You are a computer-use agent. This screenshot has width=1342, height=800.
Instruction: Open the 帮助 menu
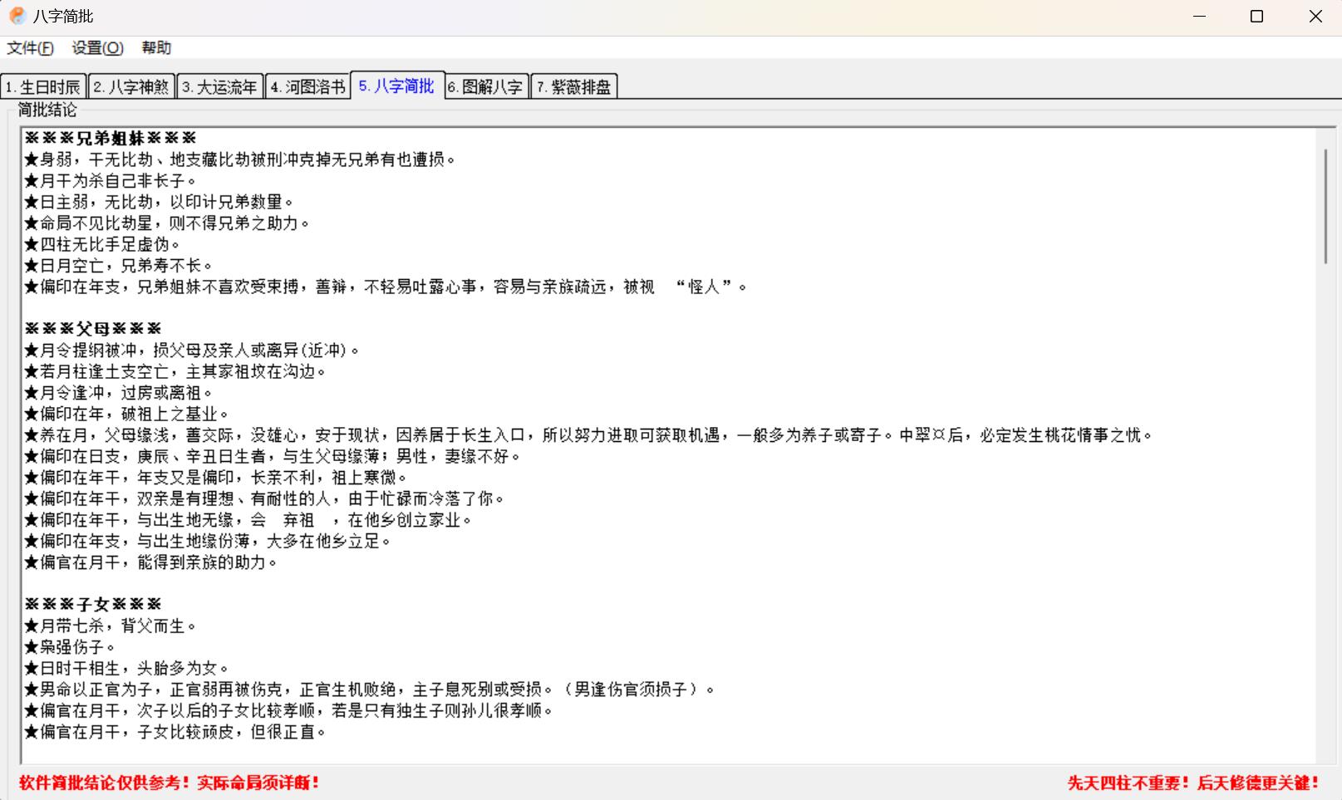tap(156, 48)
